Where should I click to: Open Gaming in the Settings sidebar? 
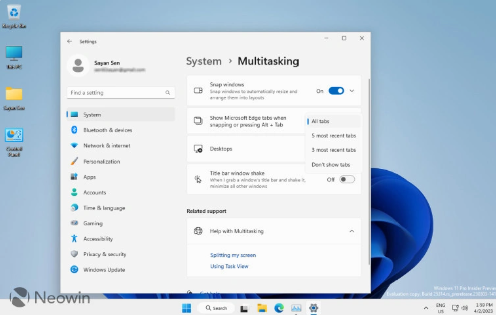click(121, 223)
